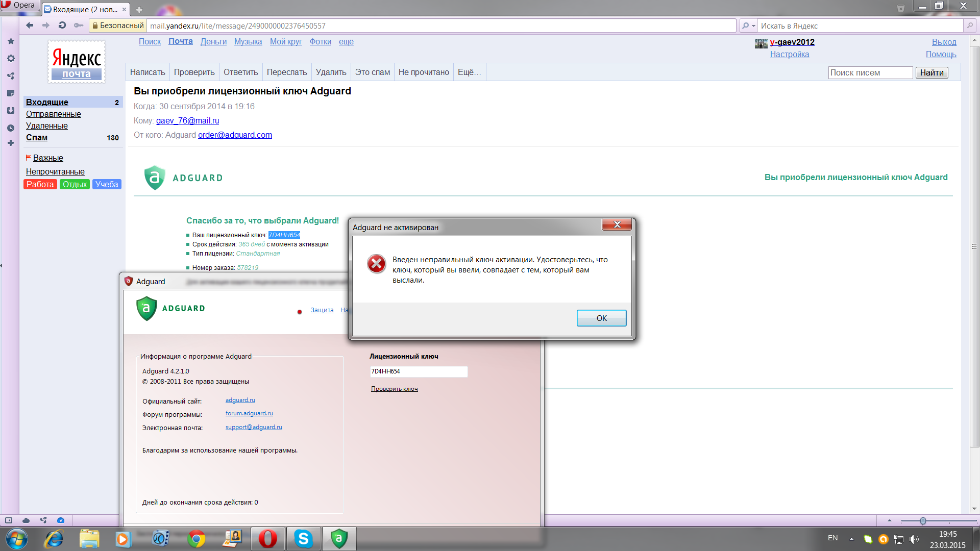980x551 pixels.
Task: Switch to Skype in the taskbar
Action: pyautogui.click(x=303, y=539)
